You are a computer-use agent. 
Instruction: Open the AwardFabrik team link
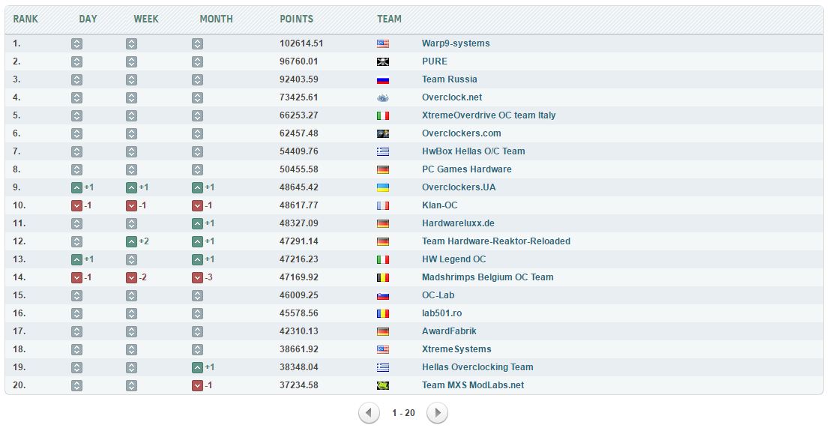[449, 331]
